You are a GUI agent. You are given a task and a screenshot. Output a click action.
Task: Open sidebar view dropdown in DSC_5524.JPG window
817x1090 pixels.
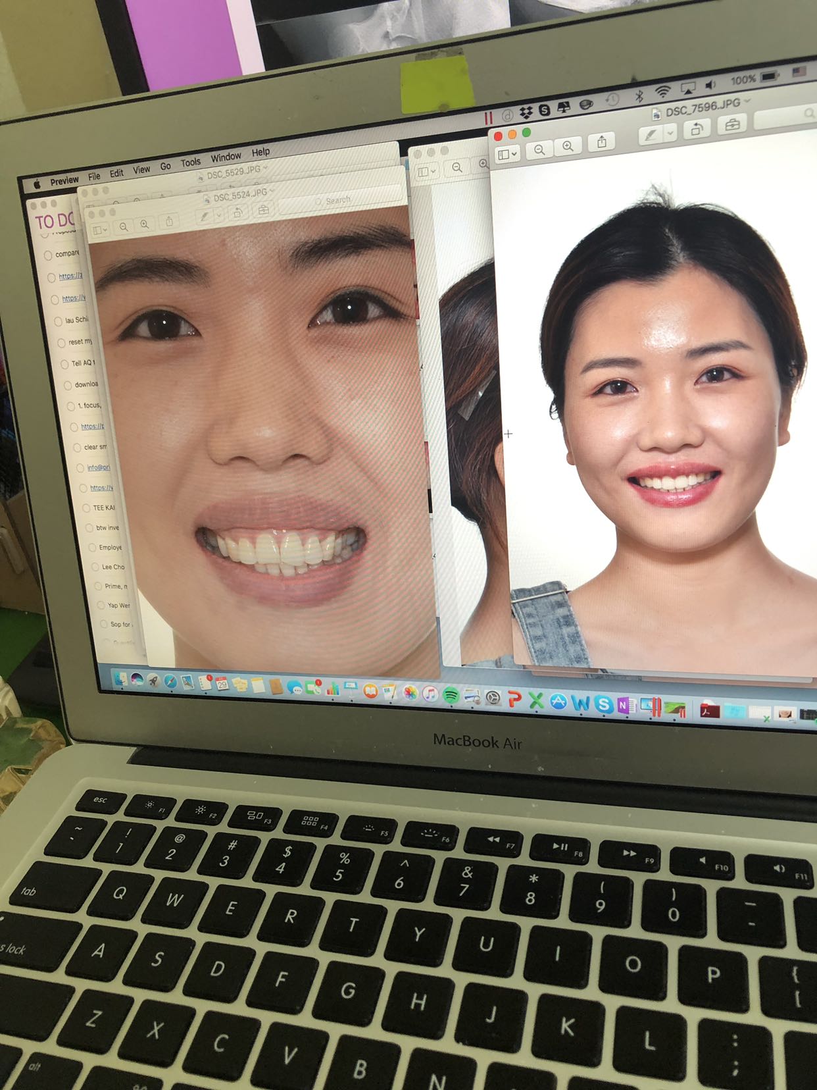point(101,231)
